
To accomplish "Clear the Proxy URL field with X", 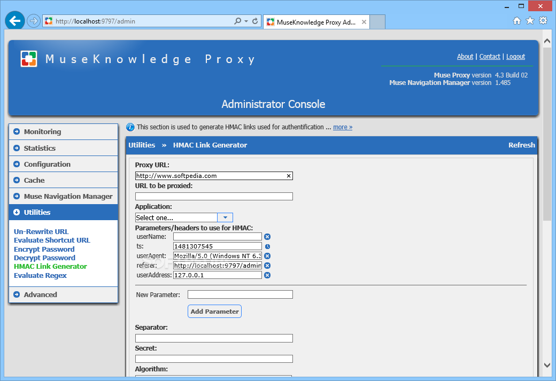I will pos(289,176).
